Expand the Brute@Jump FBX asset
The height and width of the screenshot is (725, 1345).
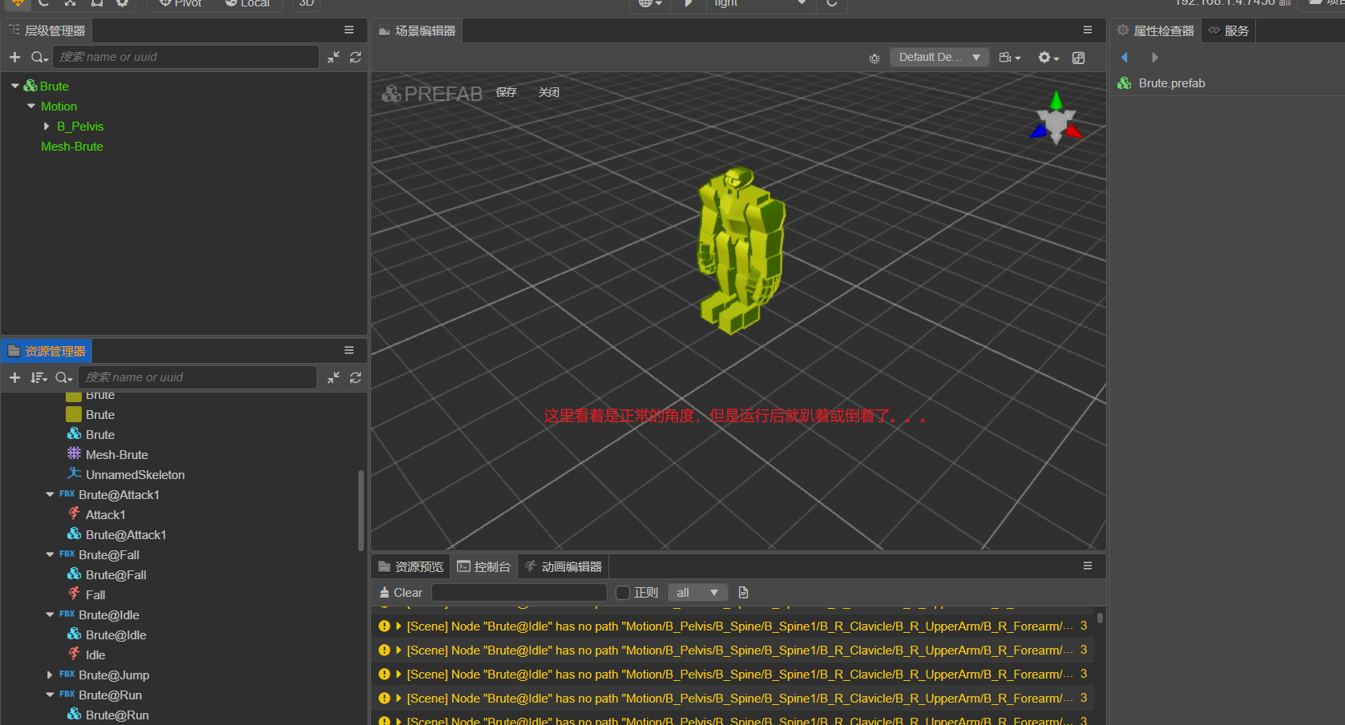50,675
